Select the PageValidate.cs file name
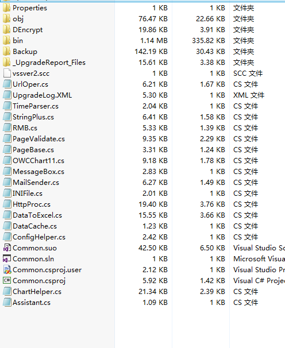 click(38, 139)
